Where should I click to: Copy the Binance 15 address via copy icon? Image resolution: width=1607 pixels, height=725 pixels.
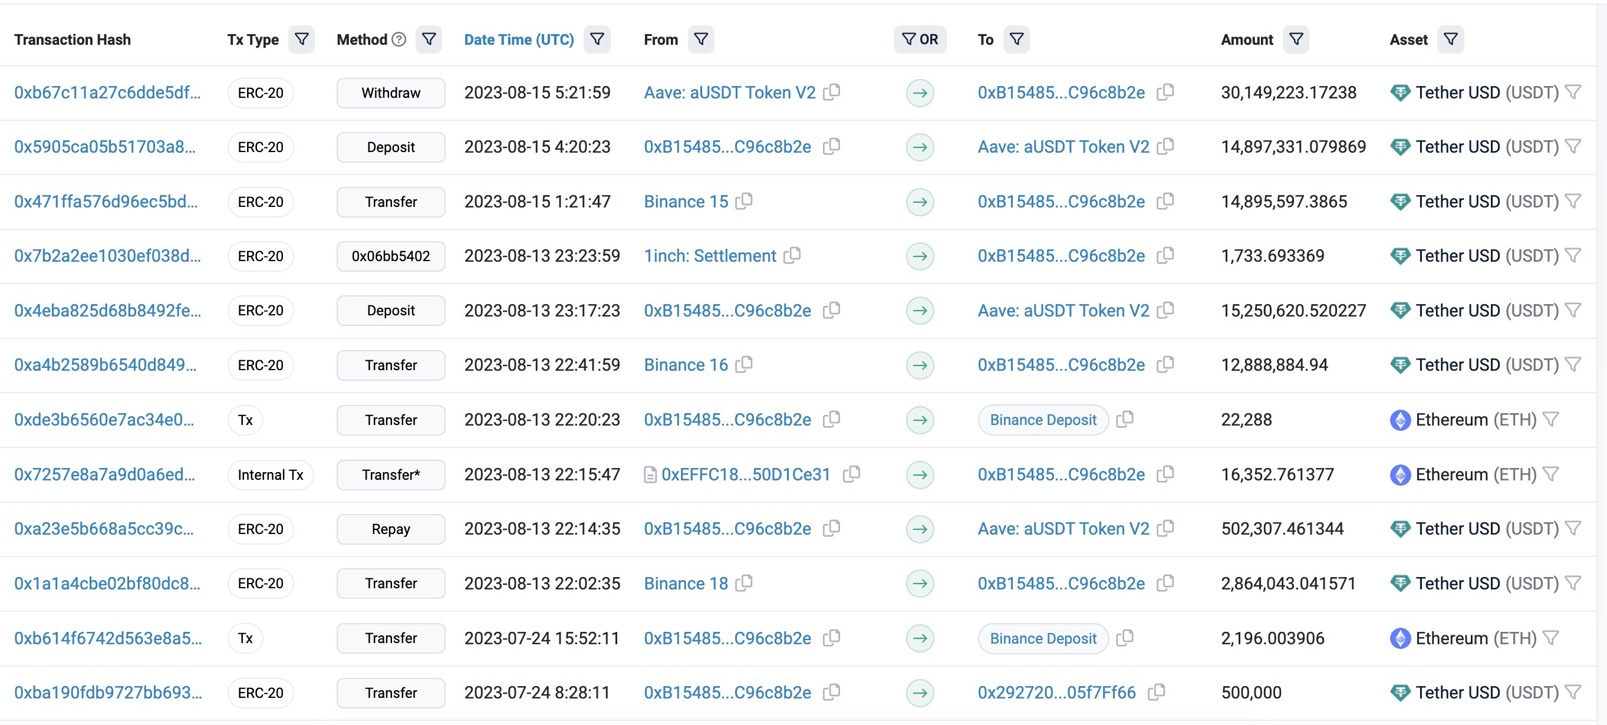click(x=745, y=202)
